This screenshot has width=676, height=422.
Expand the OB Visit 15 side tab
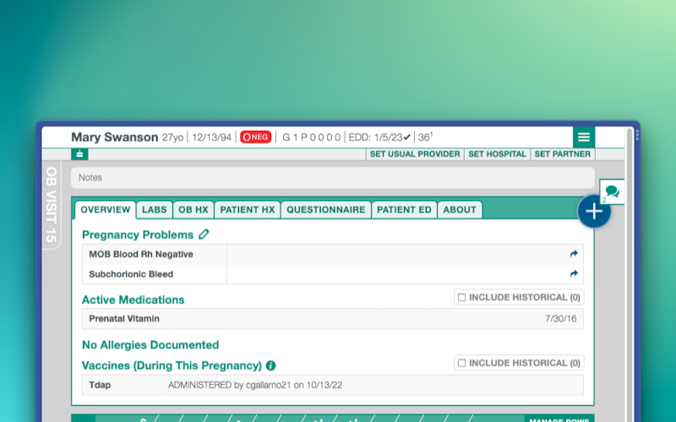coord(52,204)
